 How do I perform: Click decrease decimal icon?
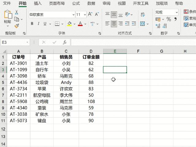(x=164, y=26)
